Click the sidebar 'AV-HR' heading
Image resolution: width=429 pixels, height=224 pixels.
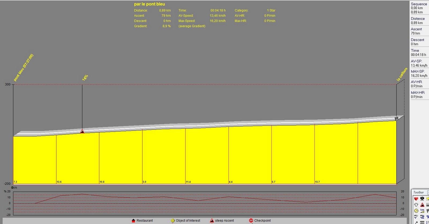416,82
